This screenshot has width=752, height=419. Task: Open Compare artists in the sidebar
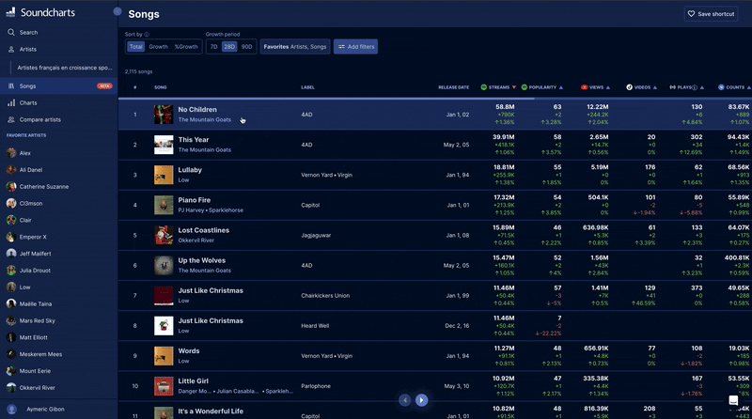coord(41,119)
